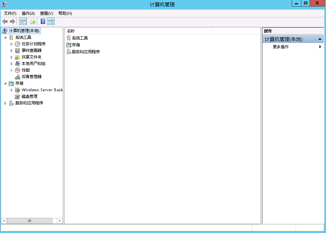Collapse 计算机管理(本地) in the Actions pane header

point(320,38)
